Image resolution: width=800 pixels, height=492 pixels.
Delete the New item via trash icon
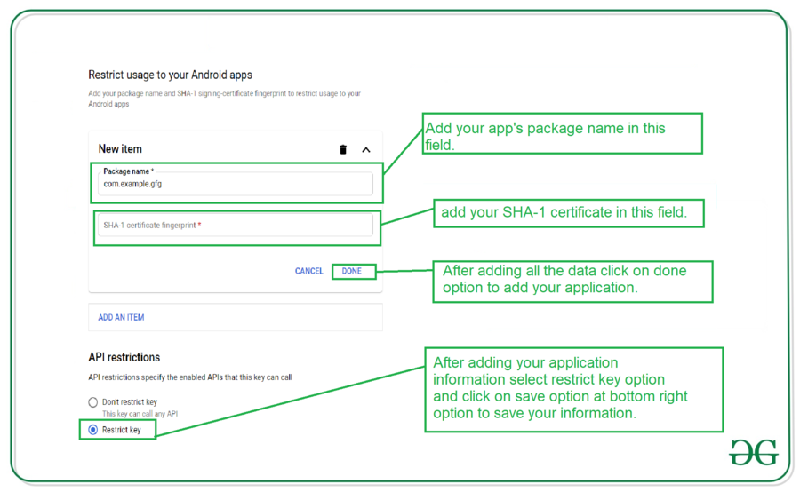click(x=343, y=149)
